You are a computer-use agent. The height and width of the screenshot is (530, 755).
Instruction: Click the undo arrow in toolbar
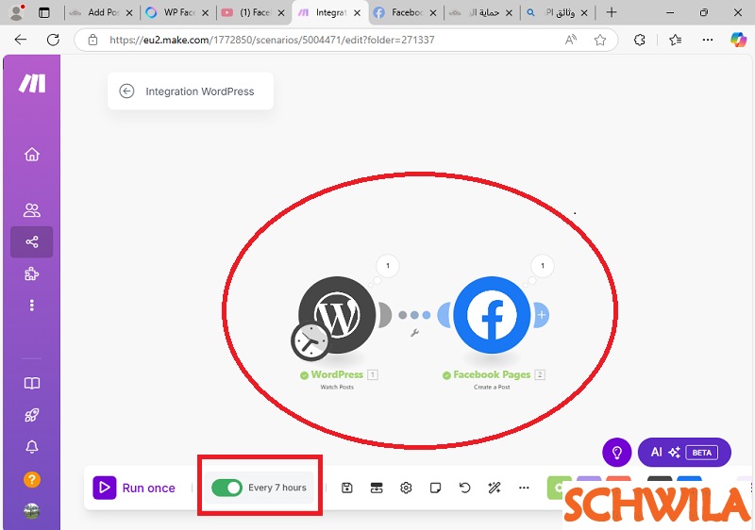464,488
